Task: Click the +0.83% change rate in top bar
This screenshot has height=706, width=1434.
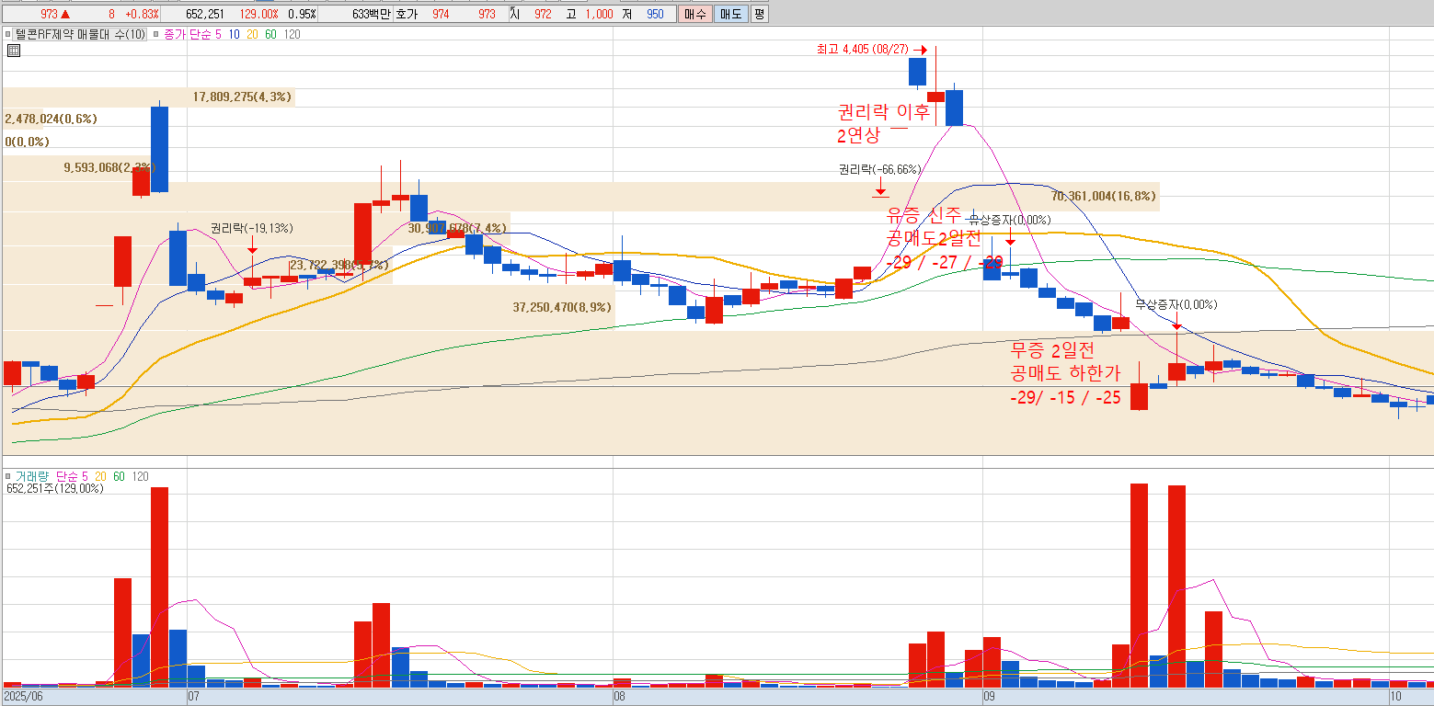Action: tap(142, 15)
